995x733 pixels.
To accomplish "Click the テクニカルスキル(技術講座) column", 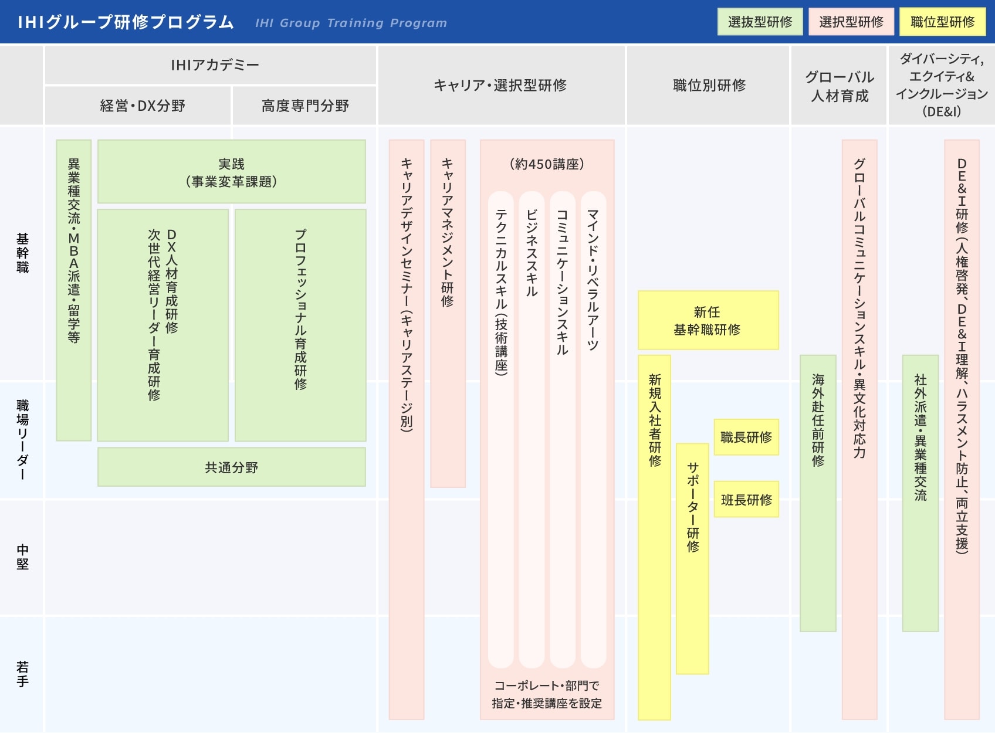I will click(x=501, y=429).
